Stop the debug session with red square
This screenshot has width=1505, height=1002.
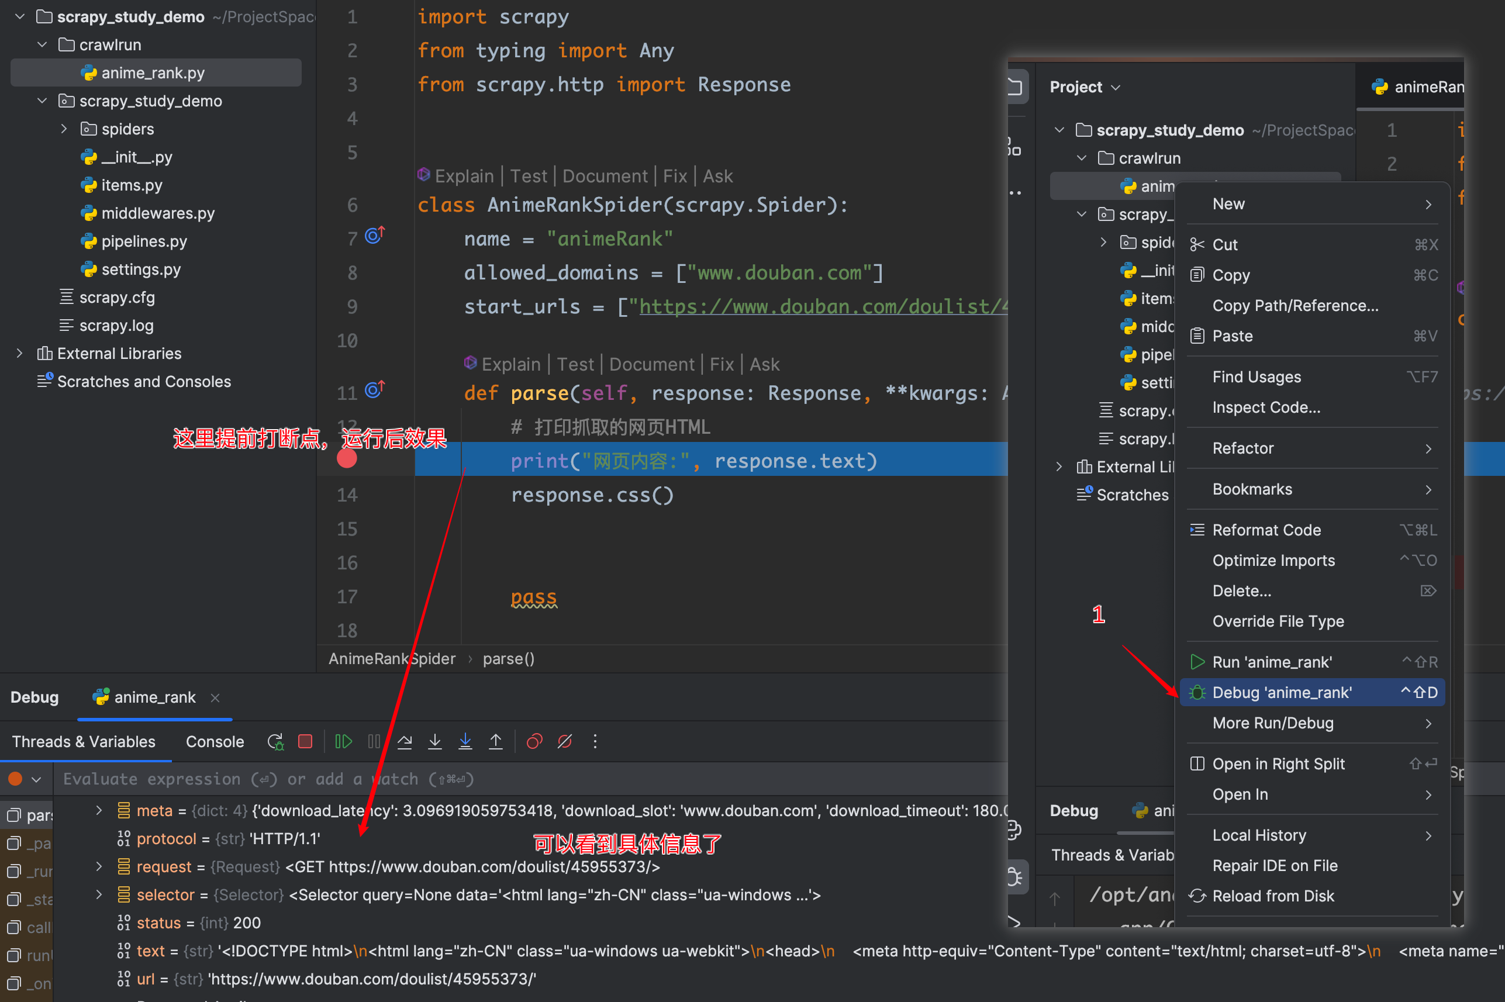pos(305,741)
